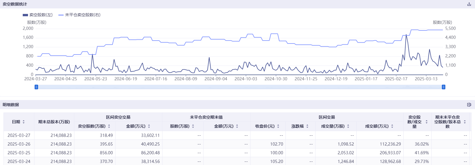Click right handle of date range slider
The width and height of the screenshot is (475, 165).
pyautogui.click(x=444, y=87)
